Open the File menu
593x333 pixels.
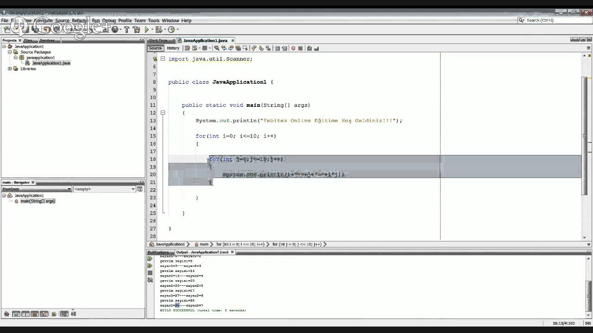pos(5,20)
